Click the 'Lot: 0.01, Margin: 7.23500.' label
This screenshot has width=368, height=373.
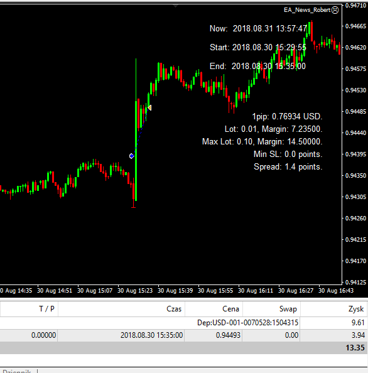tap(274, 129)
